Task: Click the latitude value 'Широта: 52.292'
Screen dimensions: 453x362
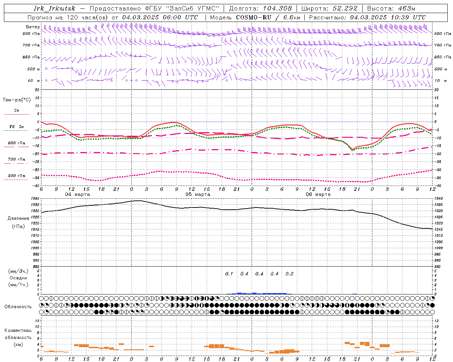Action: pos(329,8)
